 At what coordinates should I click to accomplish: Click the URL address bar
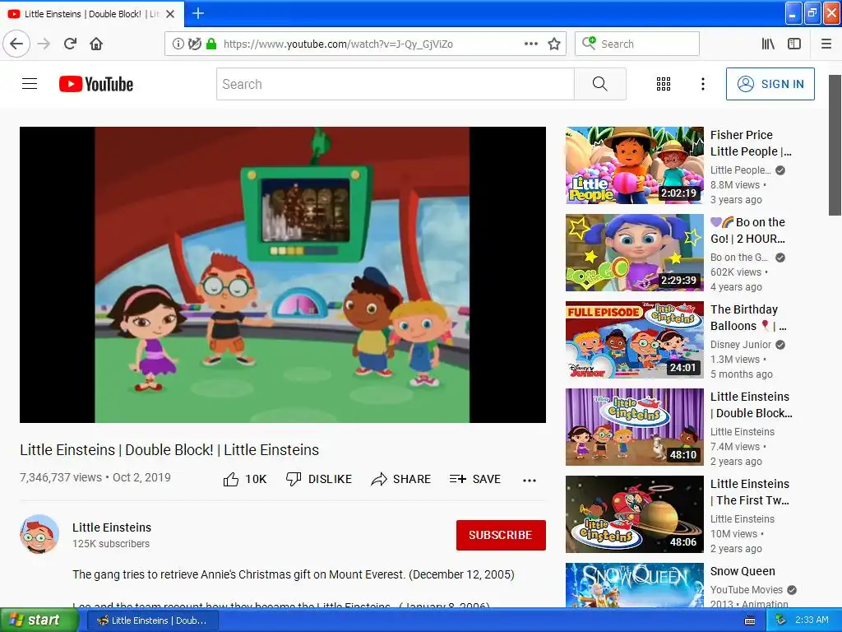[365, 44]
